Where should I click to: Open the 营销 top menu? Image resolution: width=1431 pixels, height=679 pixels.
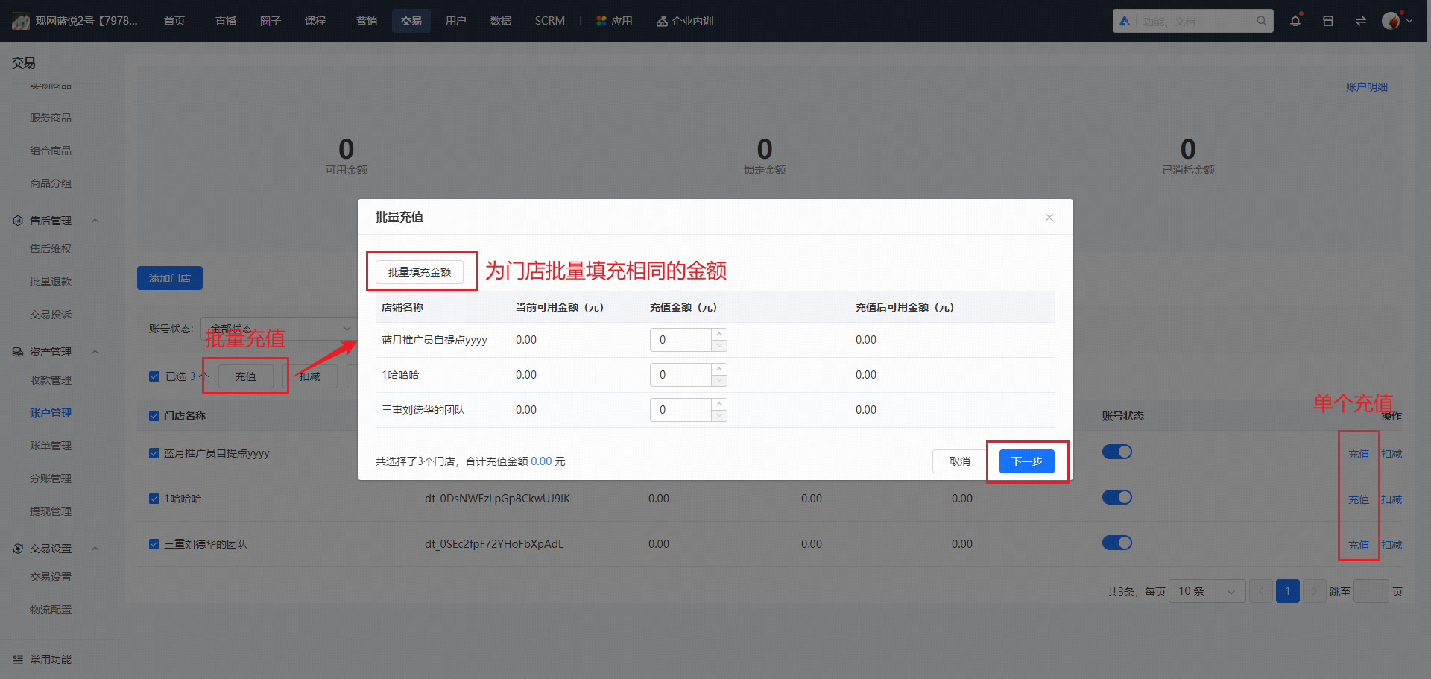367,21
